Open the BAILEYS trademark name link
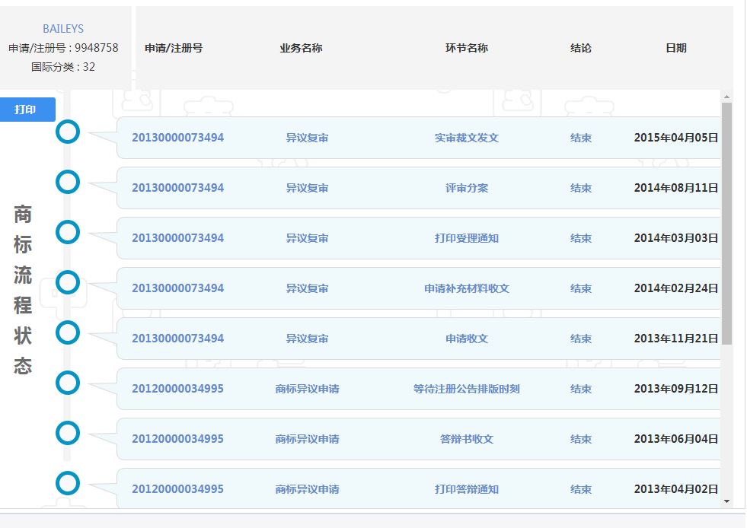 [64, 27]
